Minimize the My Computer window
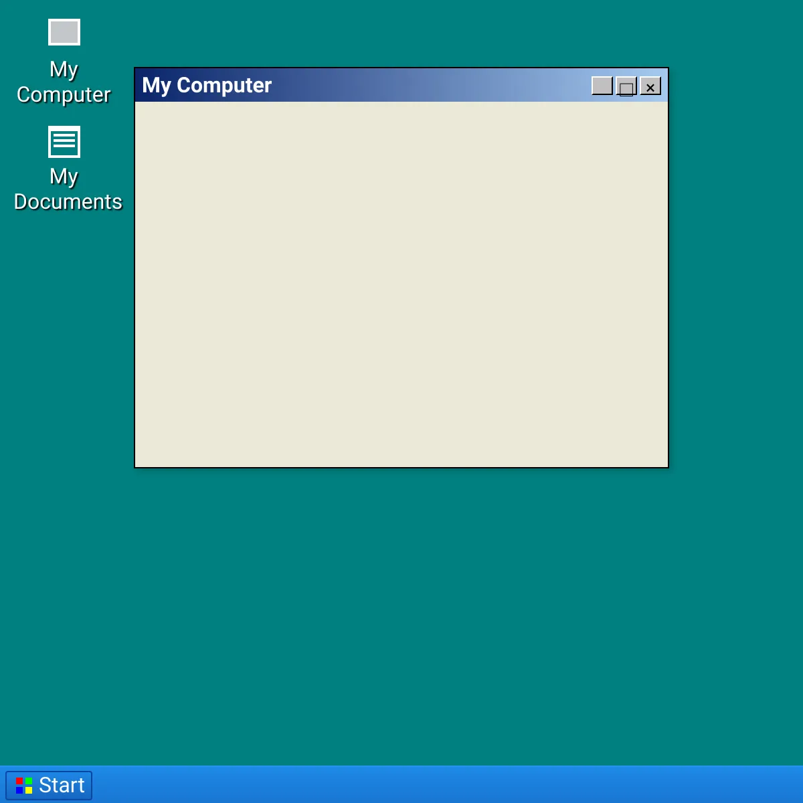Viewport: 803px width, 803px height. [602, 86]
